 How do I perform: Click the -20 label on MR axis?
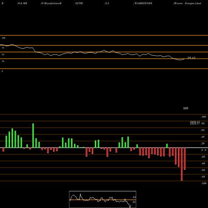pos(203,157)
